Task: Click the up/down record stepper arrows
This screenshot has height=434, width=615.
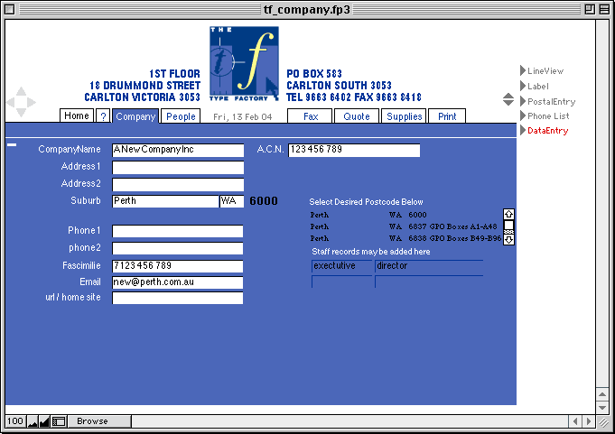Action: (x=508, y=99)
